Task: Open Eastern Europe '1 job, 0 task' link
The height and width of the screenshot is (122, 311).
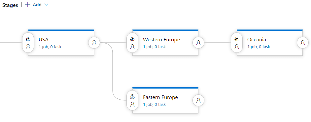Action: (155, 105)
